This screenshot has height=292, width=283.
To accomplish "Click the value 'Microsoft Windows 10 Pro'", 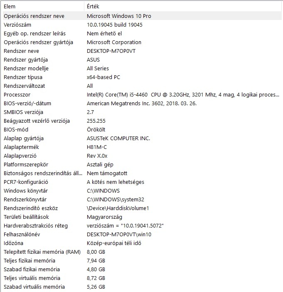I will coord(119,16).
